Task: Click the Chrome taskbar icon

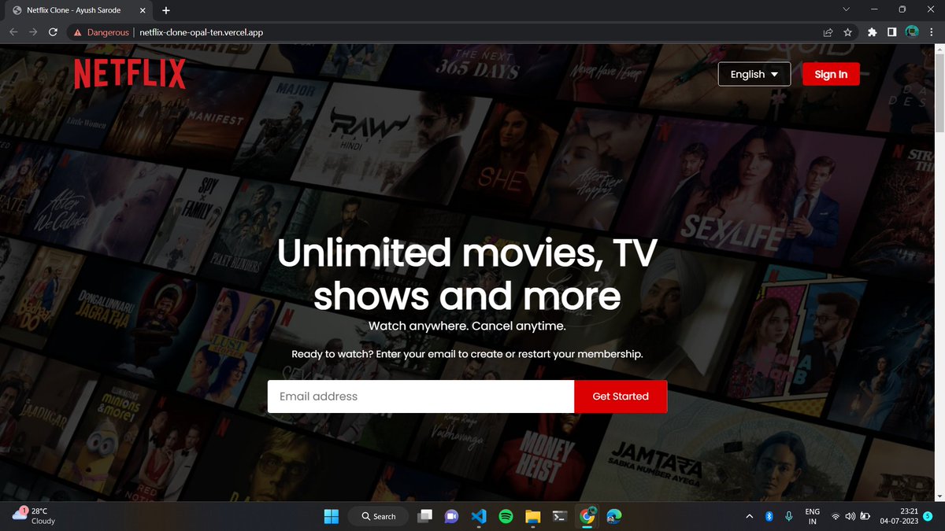Action: 587,516
